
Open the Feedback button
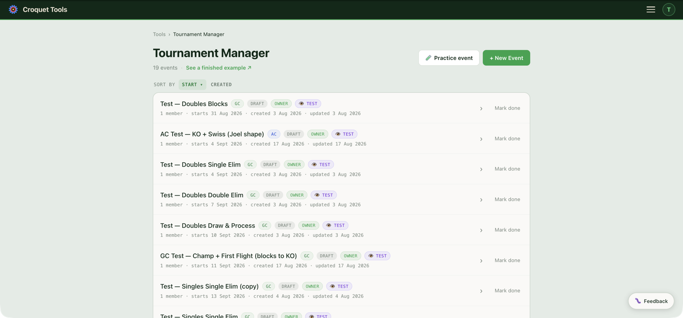tap(651, 301)
